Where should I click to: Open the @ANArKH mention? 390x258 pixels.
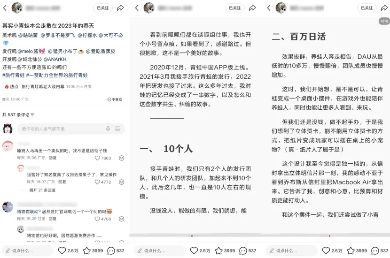coord(55,59)
